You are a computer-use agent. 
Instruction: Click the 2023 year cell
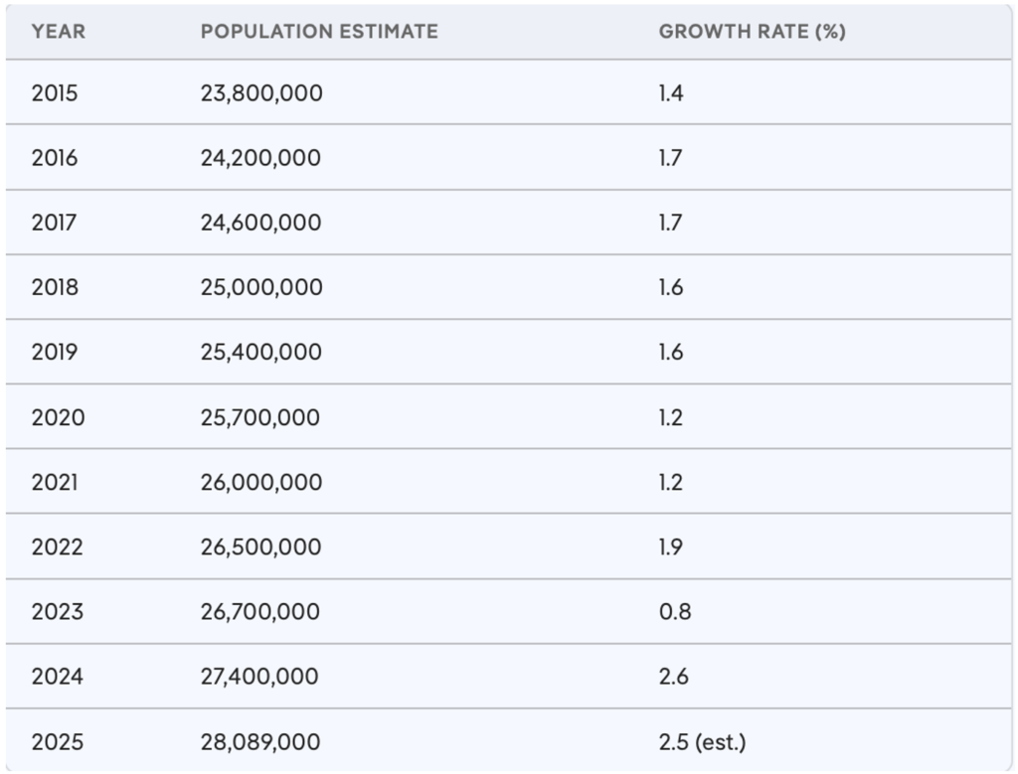coord(58,612)
